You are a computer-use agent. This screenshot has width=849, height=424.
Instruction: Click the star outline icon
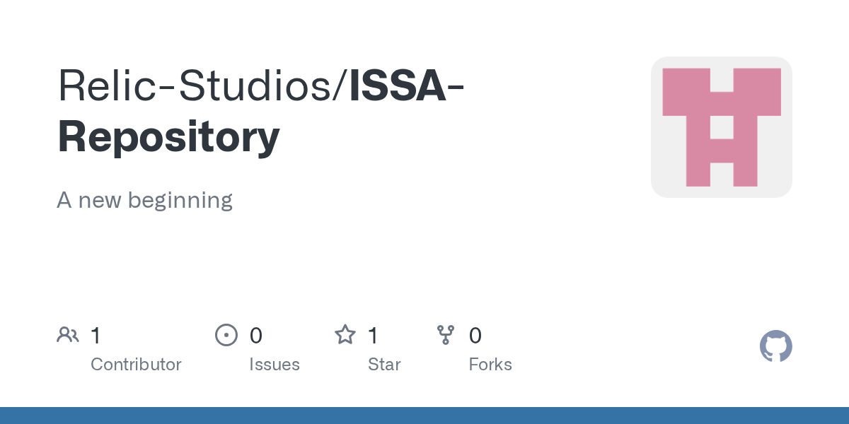click(345, 335)
